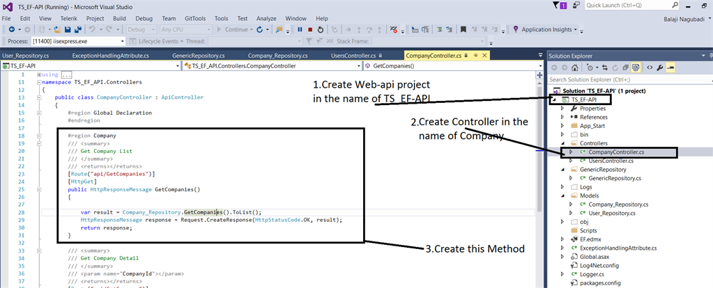The width and height of the screenshot is (713, 288).
Task: Select Company_Repository.cs in Solution Explorer
Action: point(618,205)
